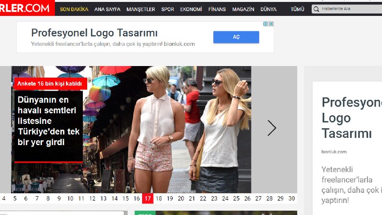382x215 pixels.
Task: Select slide number 30
Action: pos(291,199)
